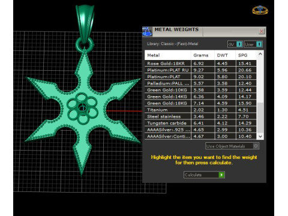Click the Metal Weights flask icon
This screenshot has height=216, width=288.
coord(147,32)
